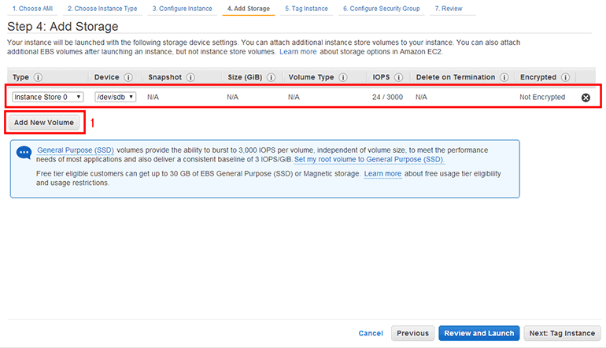Image resolution: width=606 pixels, height=348 pixels.
Task: Open the Instance Store 0 type dropdown
Action: coord(48,97)
